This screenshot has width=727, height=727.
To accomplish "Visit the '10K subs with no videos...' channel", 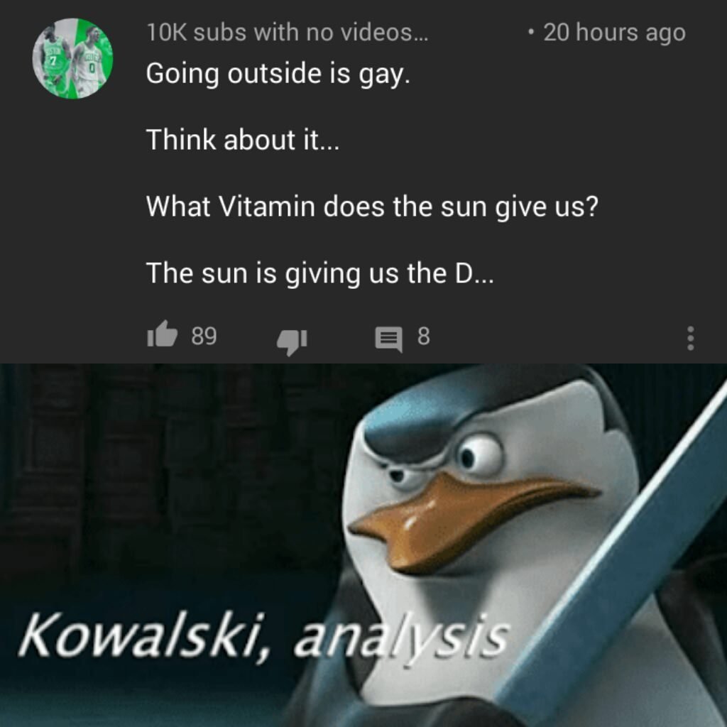I will coord(288,33).
